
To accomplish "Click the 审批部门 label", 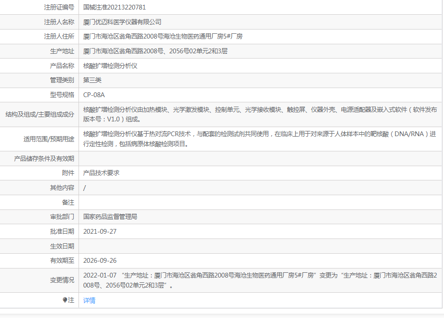I will (62, 217).
